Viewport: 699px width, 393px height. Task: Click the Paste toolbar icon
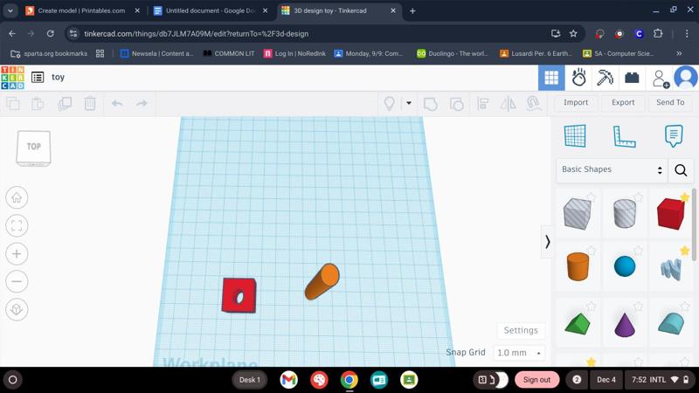pos(38,103)
